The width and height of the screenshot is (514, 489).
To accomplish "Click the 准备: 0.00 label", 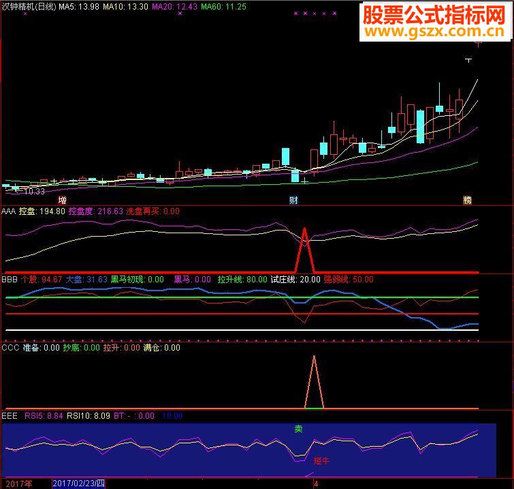I will (42, 348).
